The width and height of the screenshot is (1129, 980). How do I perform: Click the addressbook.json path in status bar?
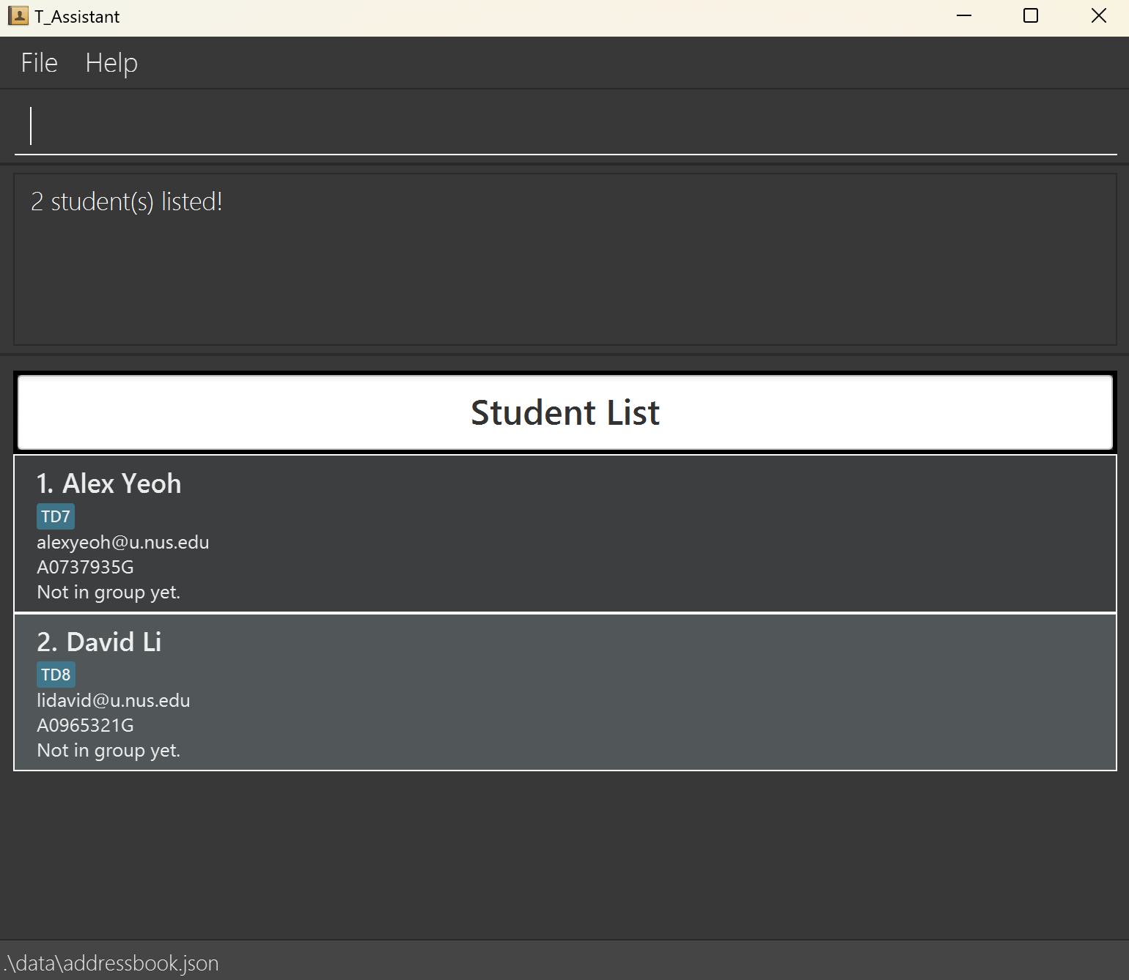[111, 963]
